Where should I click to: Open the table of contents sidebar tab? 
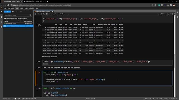click(1, 22)
